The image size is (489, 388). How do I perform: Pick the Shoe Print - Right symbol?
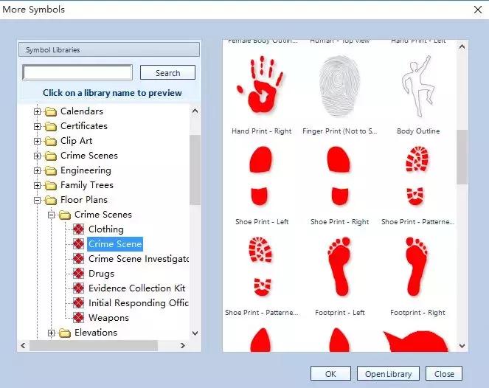point(339,176)
